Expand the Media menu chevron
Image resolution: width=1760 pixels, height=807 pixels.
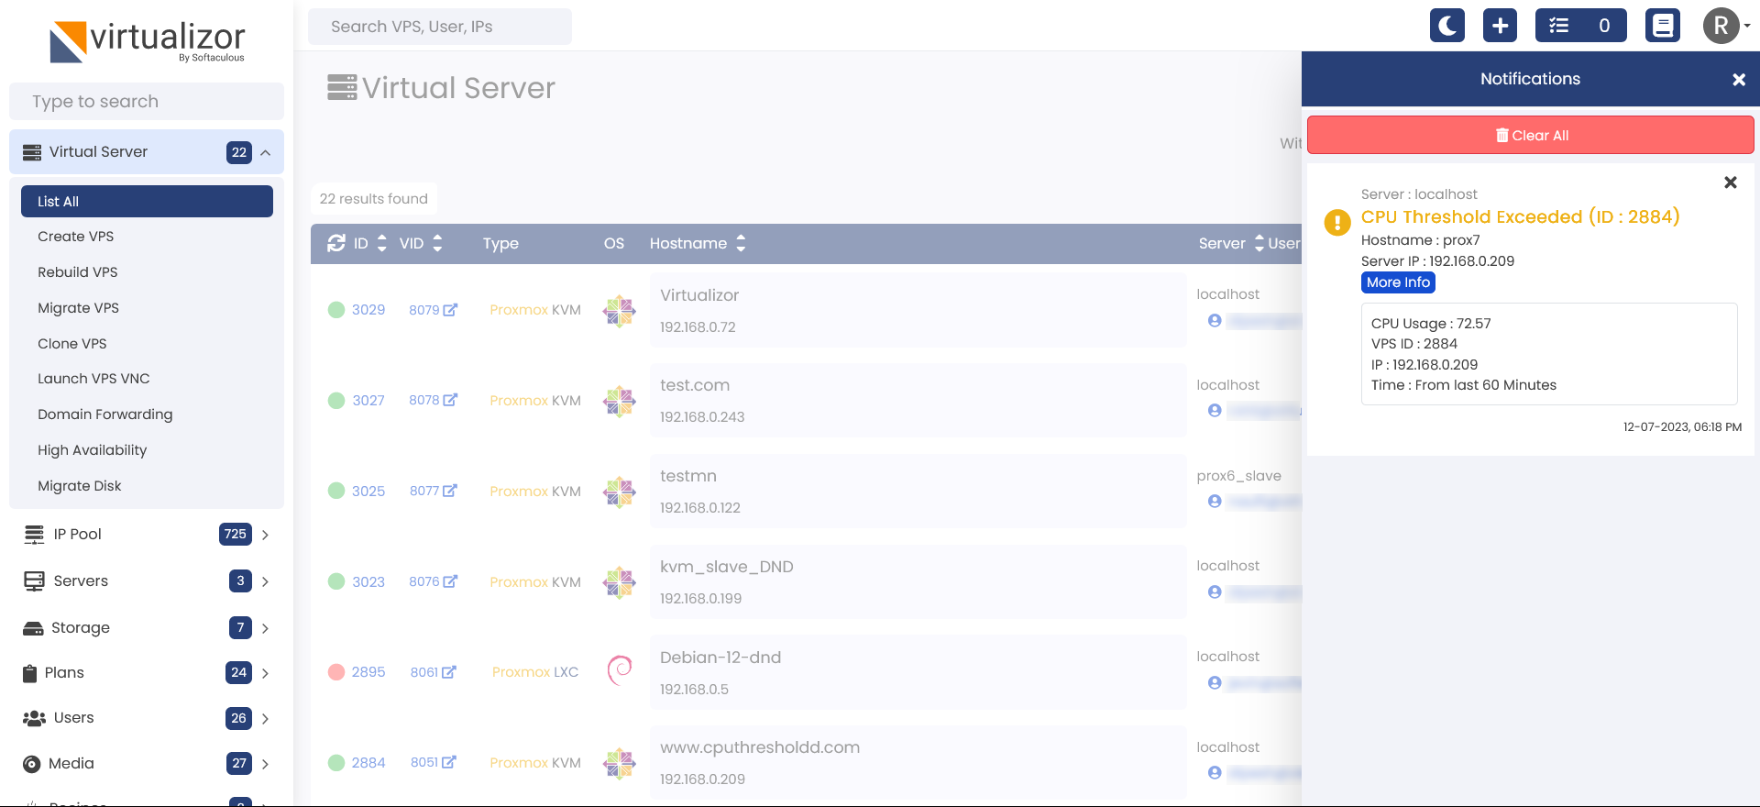coord(265,764)
